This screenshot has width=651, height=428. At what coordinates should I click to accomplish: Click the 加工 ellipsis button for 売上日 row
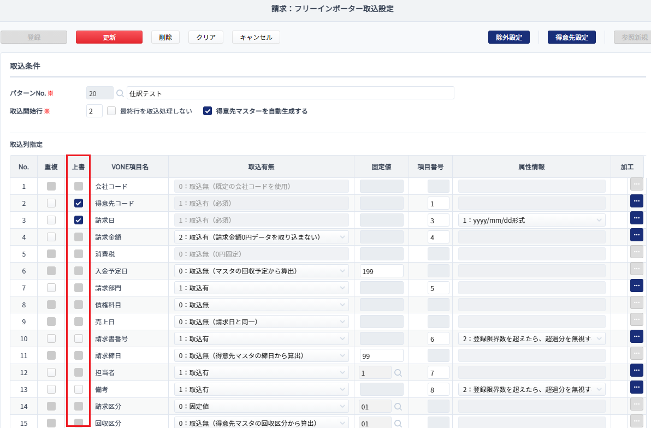(636, 320)
